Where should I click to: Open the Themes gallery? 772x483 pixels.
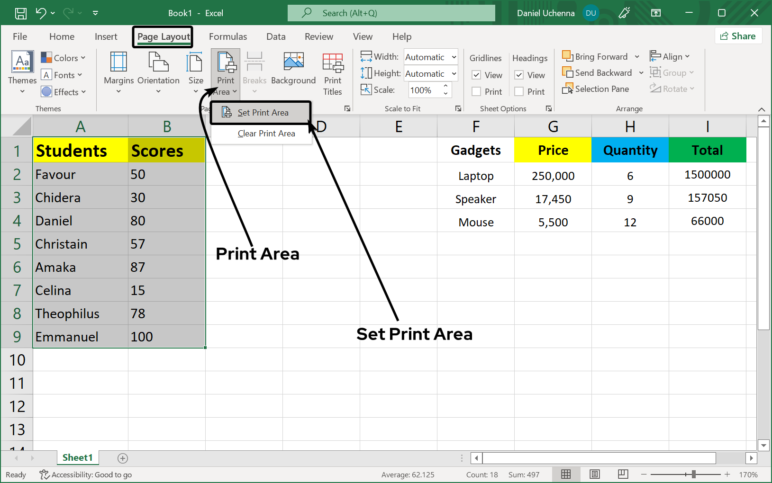(x=21, y=71)
